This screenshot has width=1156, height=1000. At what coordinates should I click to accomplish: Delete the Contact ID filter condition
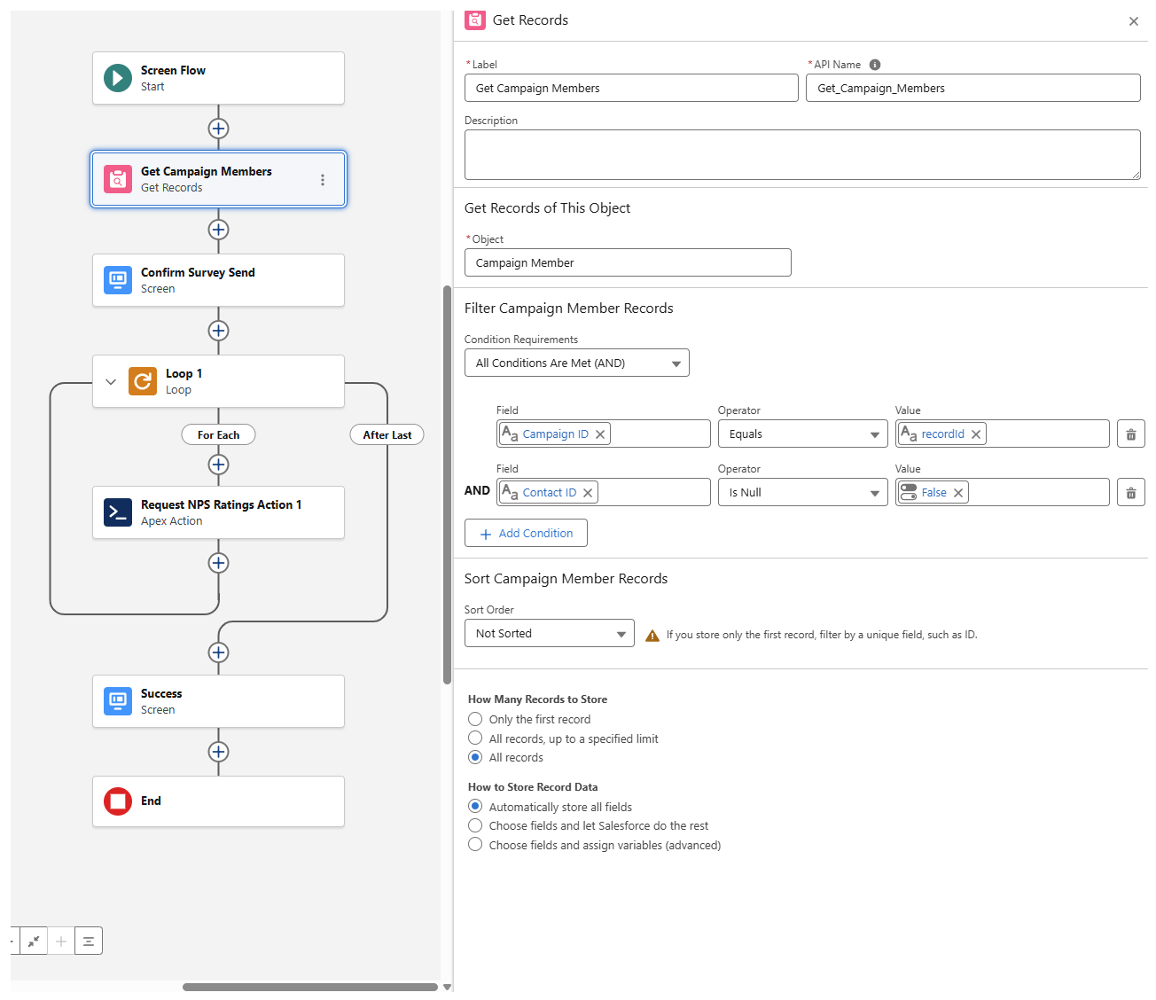tap(1130, 493)
